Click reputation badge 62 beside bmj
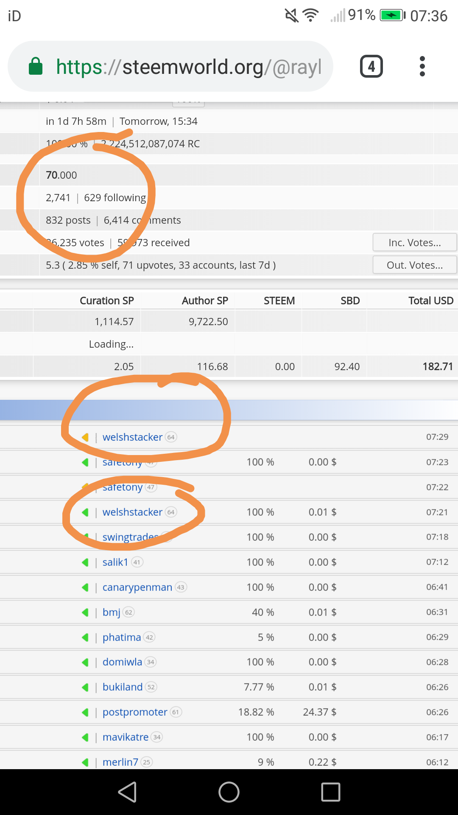The width and height of the screenshot is (458, 815). [x=129, y=612]
